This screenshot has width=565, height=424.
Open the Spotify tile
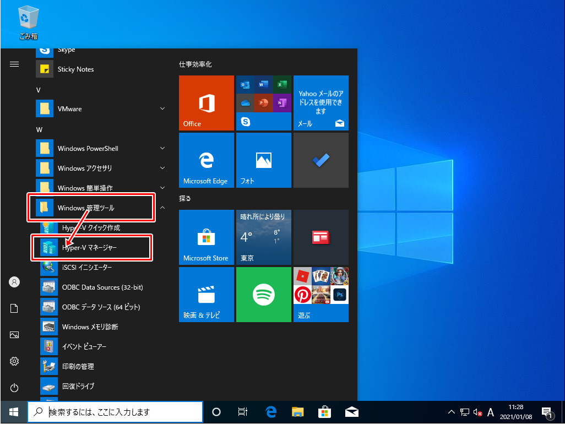pos(264,295)
